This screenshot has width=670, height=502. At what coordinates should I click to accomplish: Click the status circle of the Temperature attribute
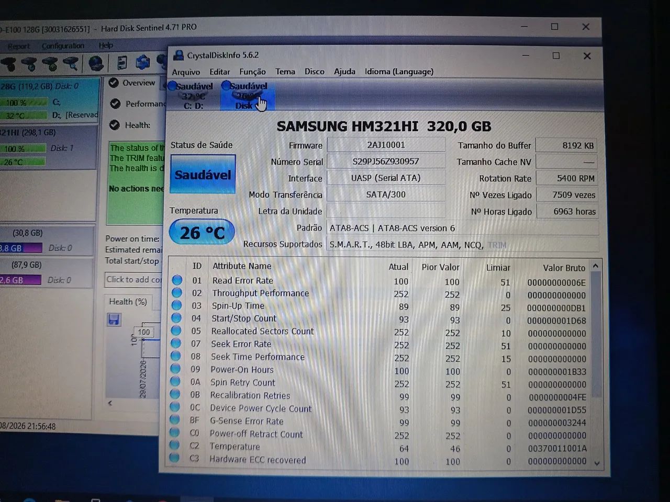[x=174, y=446]
